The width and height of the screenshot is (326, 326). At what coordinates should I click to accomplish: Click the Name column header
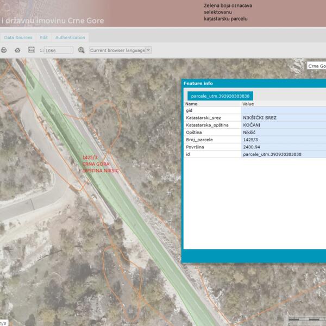(192, 103)
